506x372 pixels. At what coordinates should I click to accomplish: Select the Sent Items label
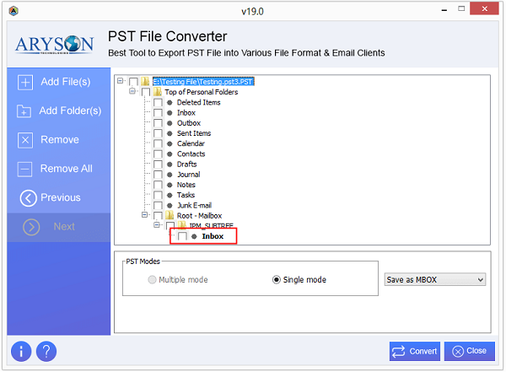click(194, 133)
